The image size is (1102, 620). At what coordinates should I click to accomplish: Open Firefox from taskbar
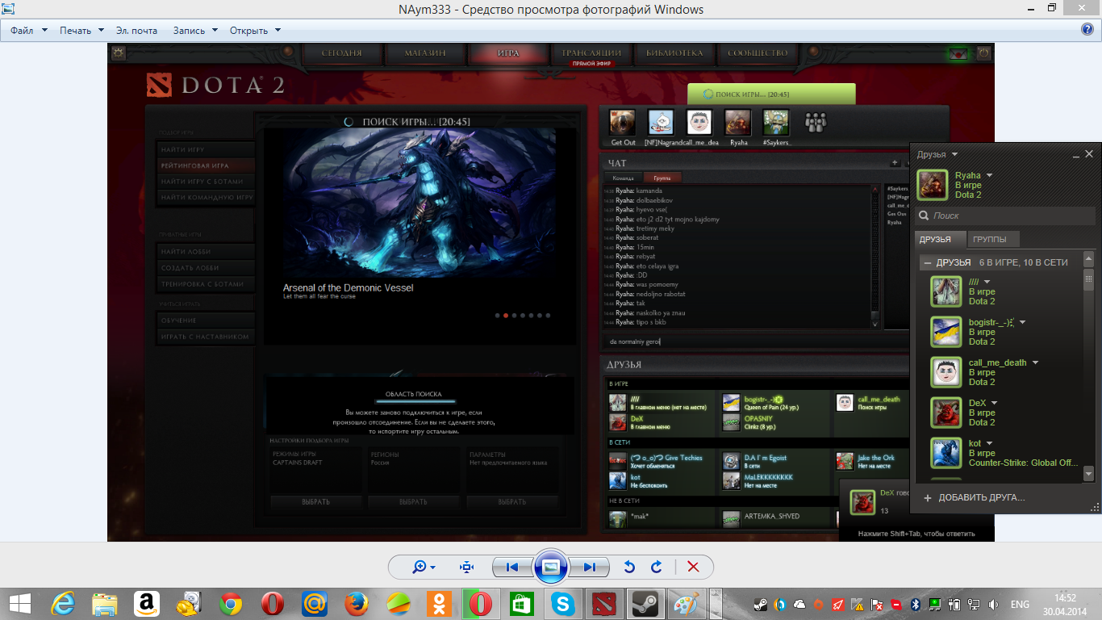pos(357,603)
